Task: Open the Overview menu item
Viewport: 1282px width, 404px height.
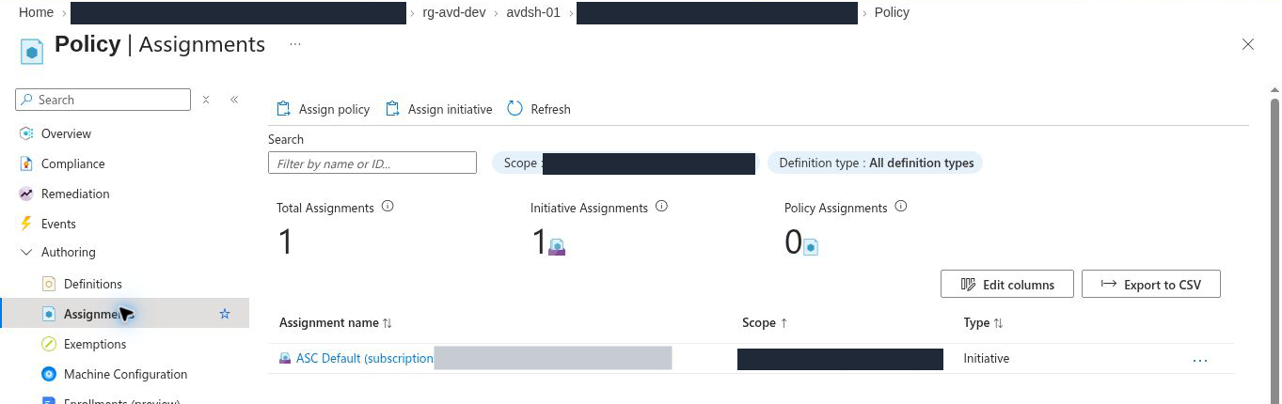Action: coord(66,133)
